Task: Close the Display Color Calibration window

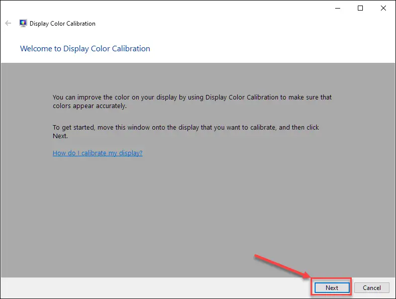Action: pyautogui.click(x=383, y=8)
